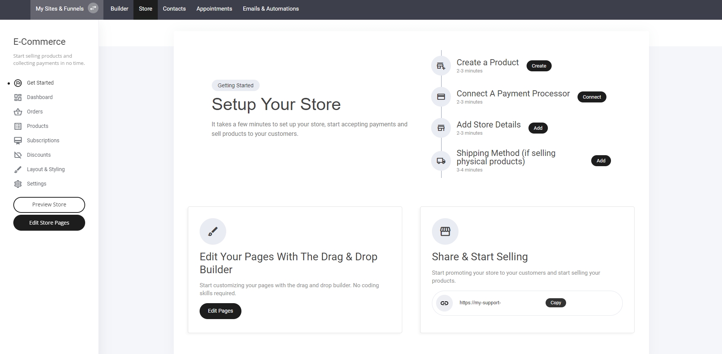Open Settings via the gear icon
722x354 pixels.
point(18,184)
